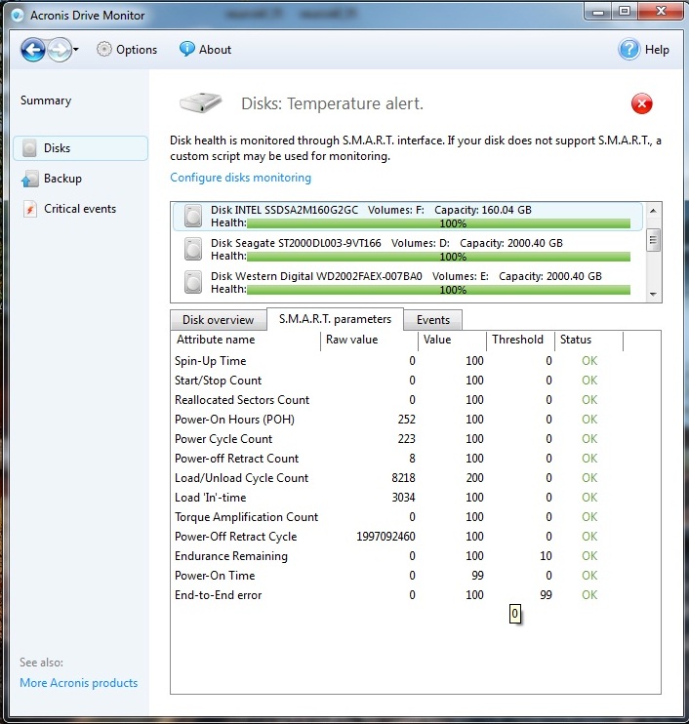
Task: Sort by Attribute name column
Action: (246, 340)
